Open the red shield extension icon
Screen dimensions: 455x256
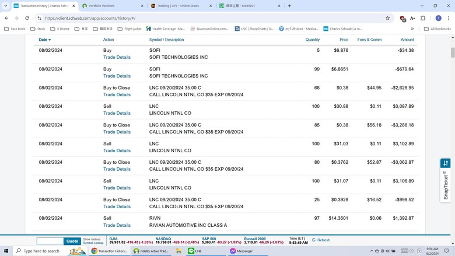point(402,18)
